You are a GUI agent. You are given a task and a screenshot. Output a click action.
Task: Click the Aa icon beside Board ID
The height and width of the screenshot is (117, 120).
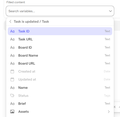(12, 48)
